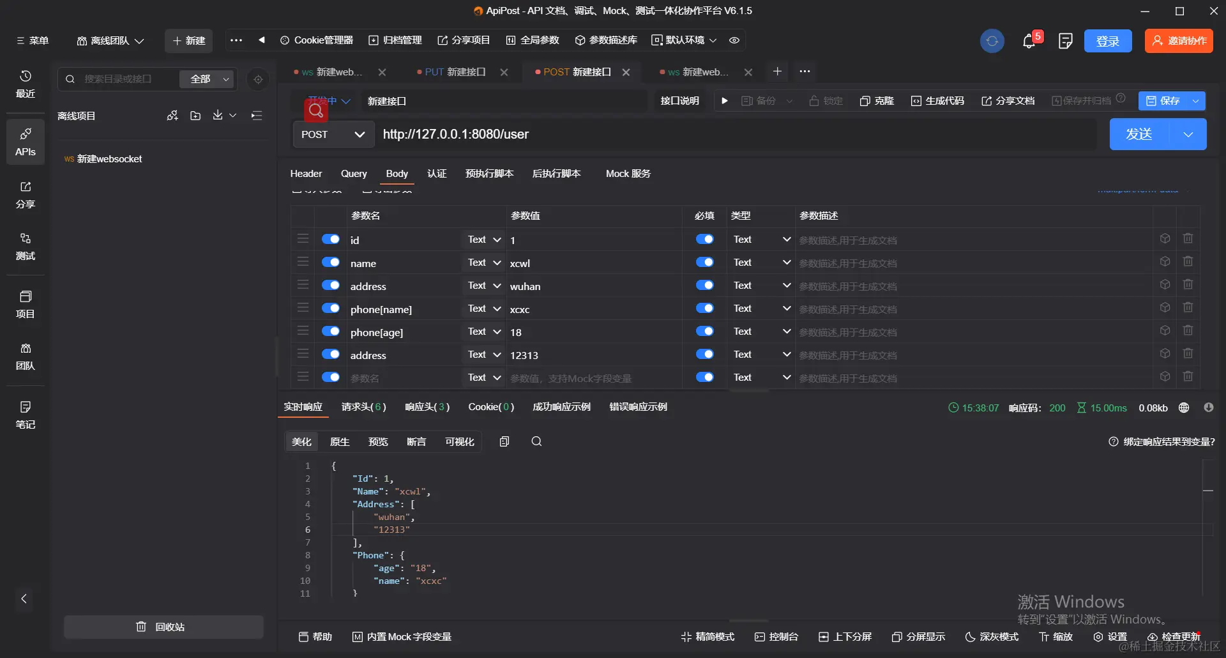Open the Recycle Bin button
The image size is (1226, 658).
point(163,627)
